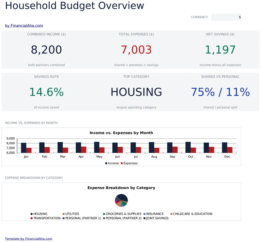Click the INSURANCE legend entry
The height and width of the screenshot is (242, 261).
point(153,214)
